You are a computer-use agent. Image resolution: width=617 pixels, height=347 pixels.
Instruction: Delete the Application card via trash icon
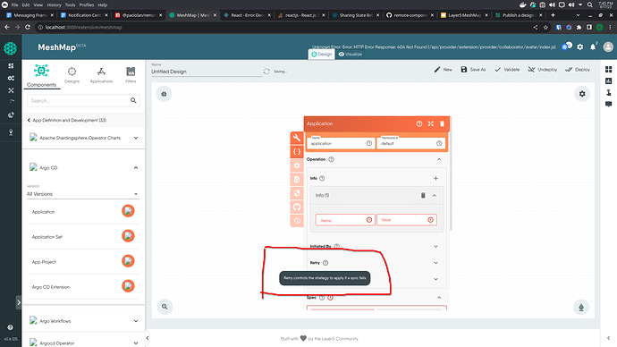[442, 123]
